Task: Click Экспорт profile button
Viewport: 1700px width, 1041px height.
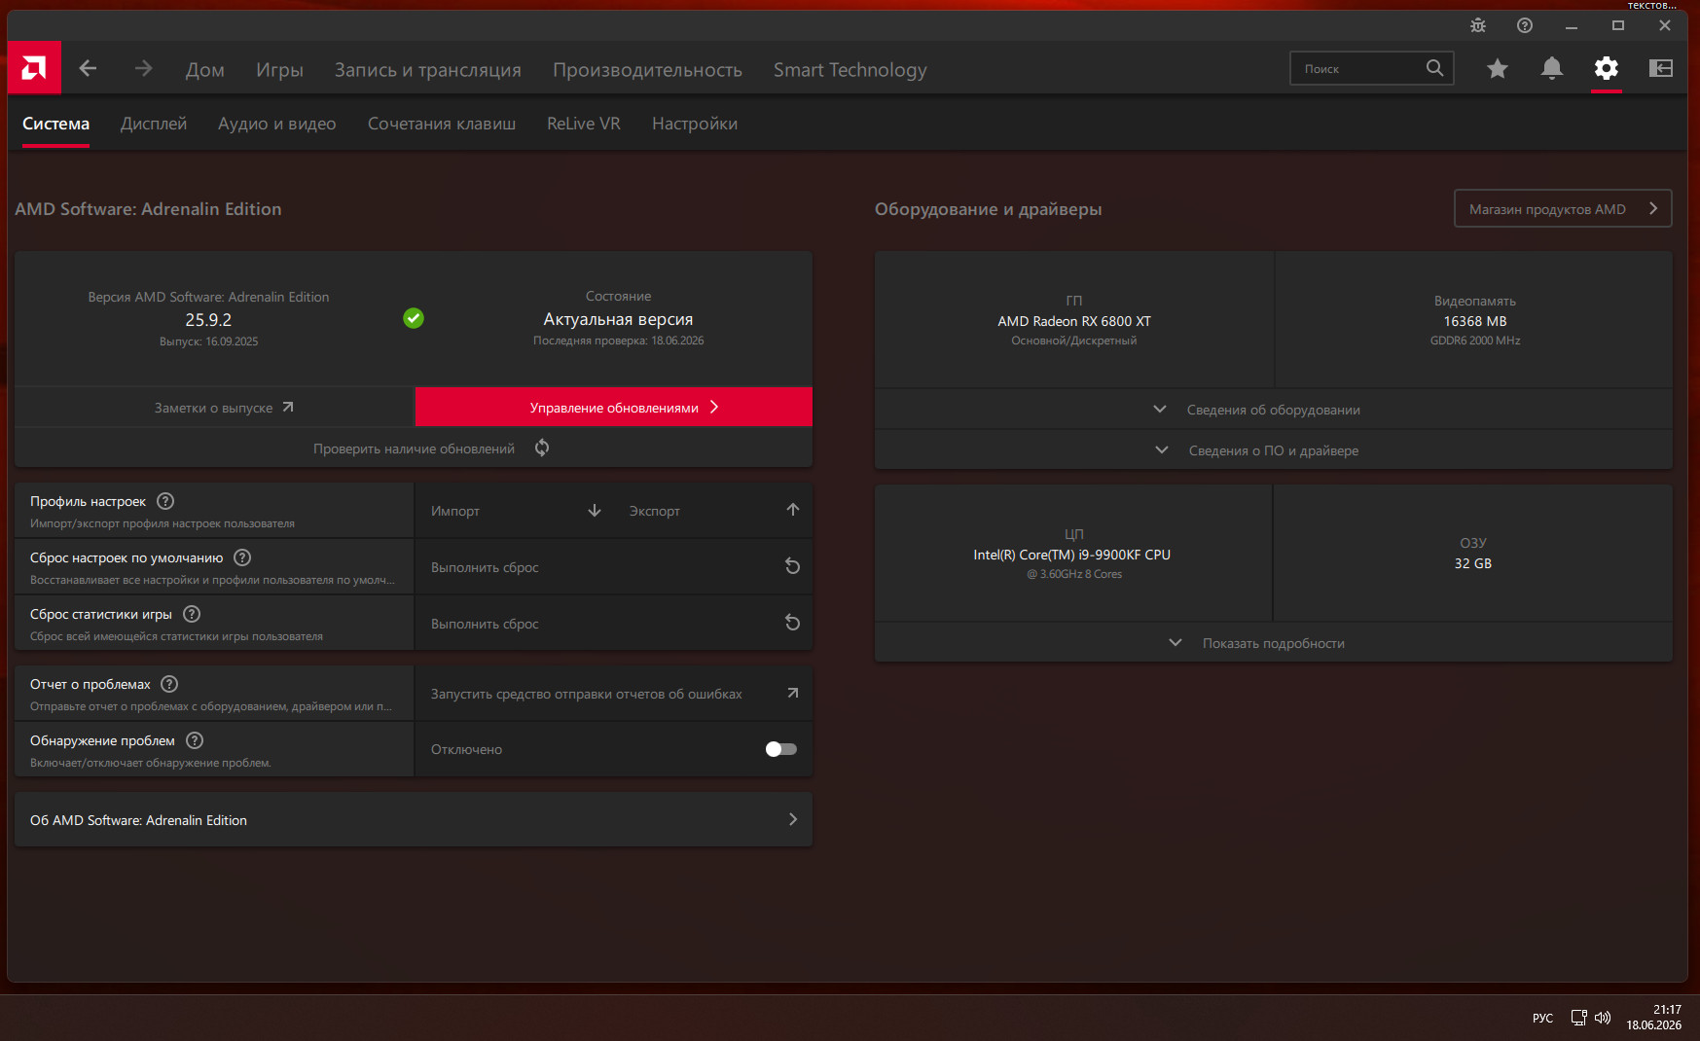Action: 713,511
